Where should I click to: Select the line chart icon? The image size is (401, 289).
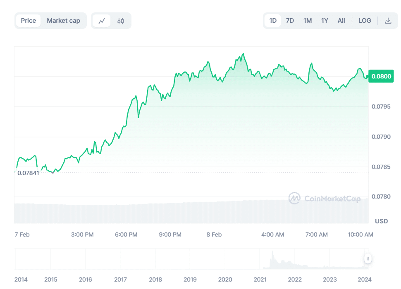click(101, 20)
